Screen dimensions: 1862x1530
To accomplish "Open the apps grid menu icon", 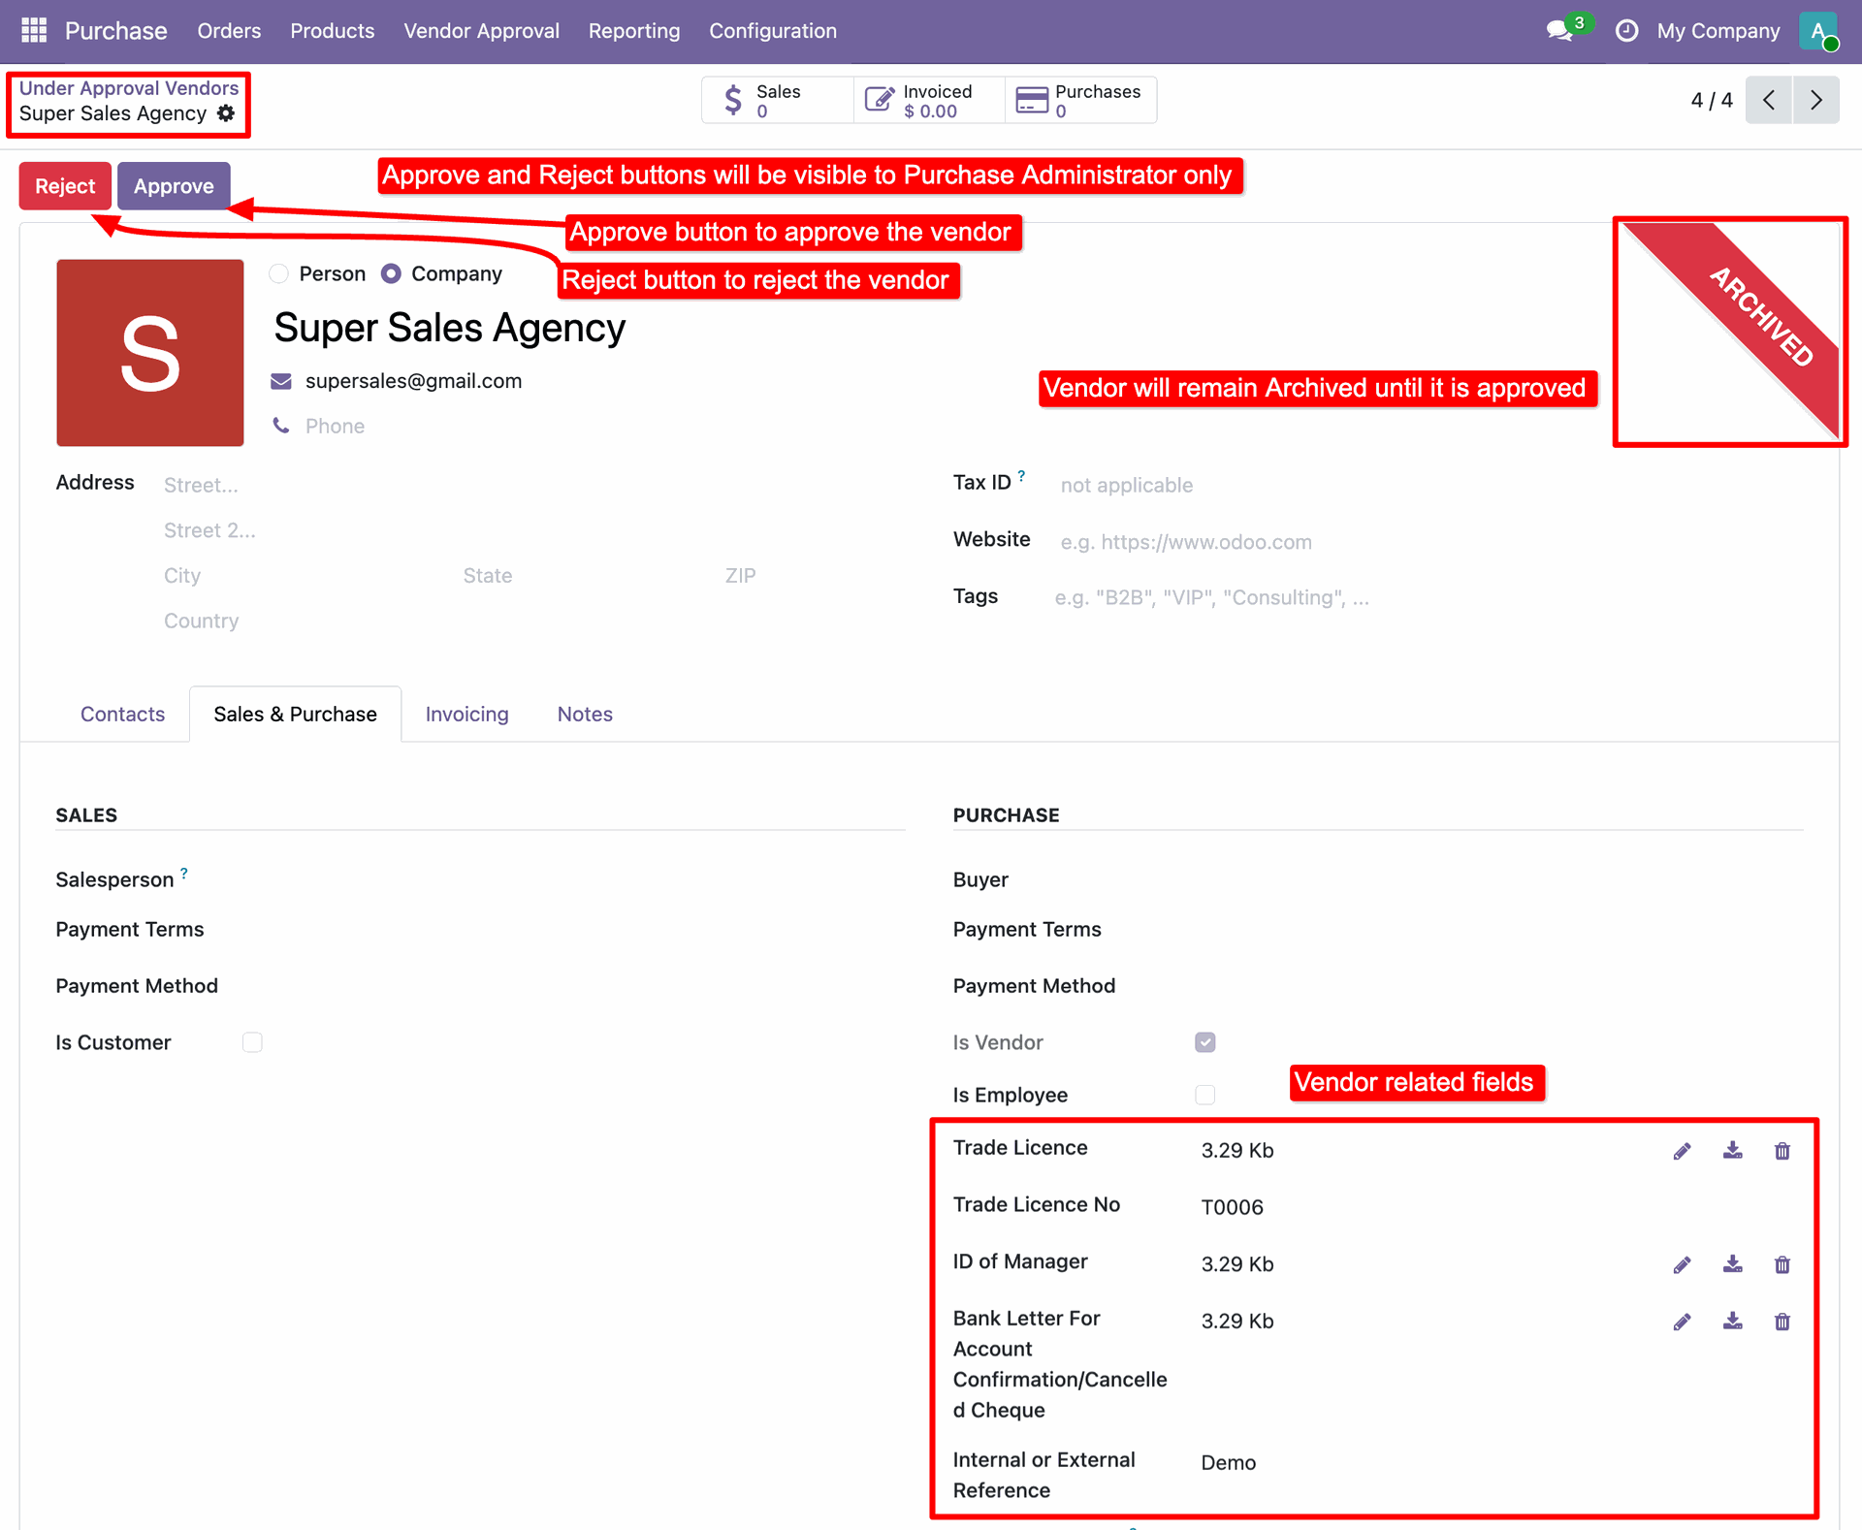I will pyautogui.click(x=34, y=30).
